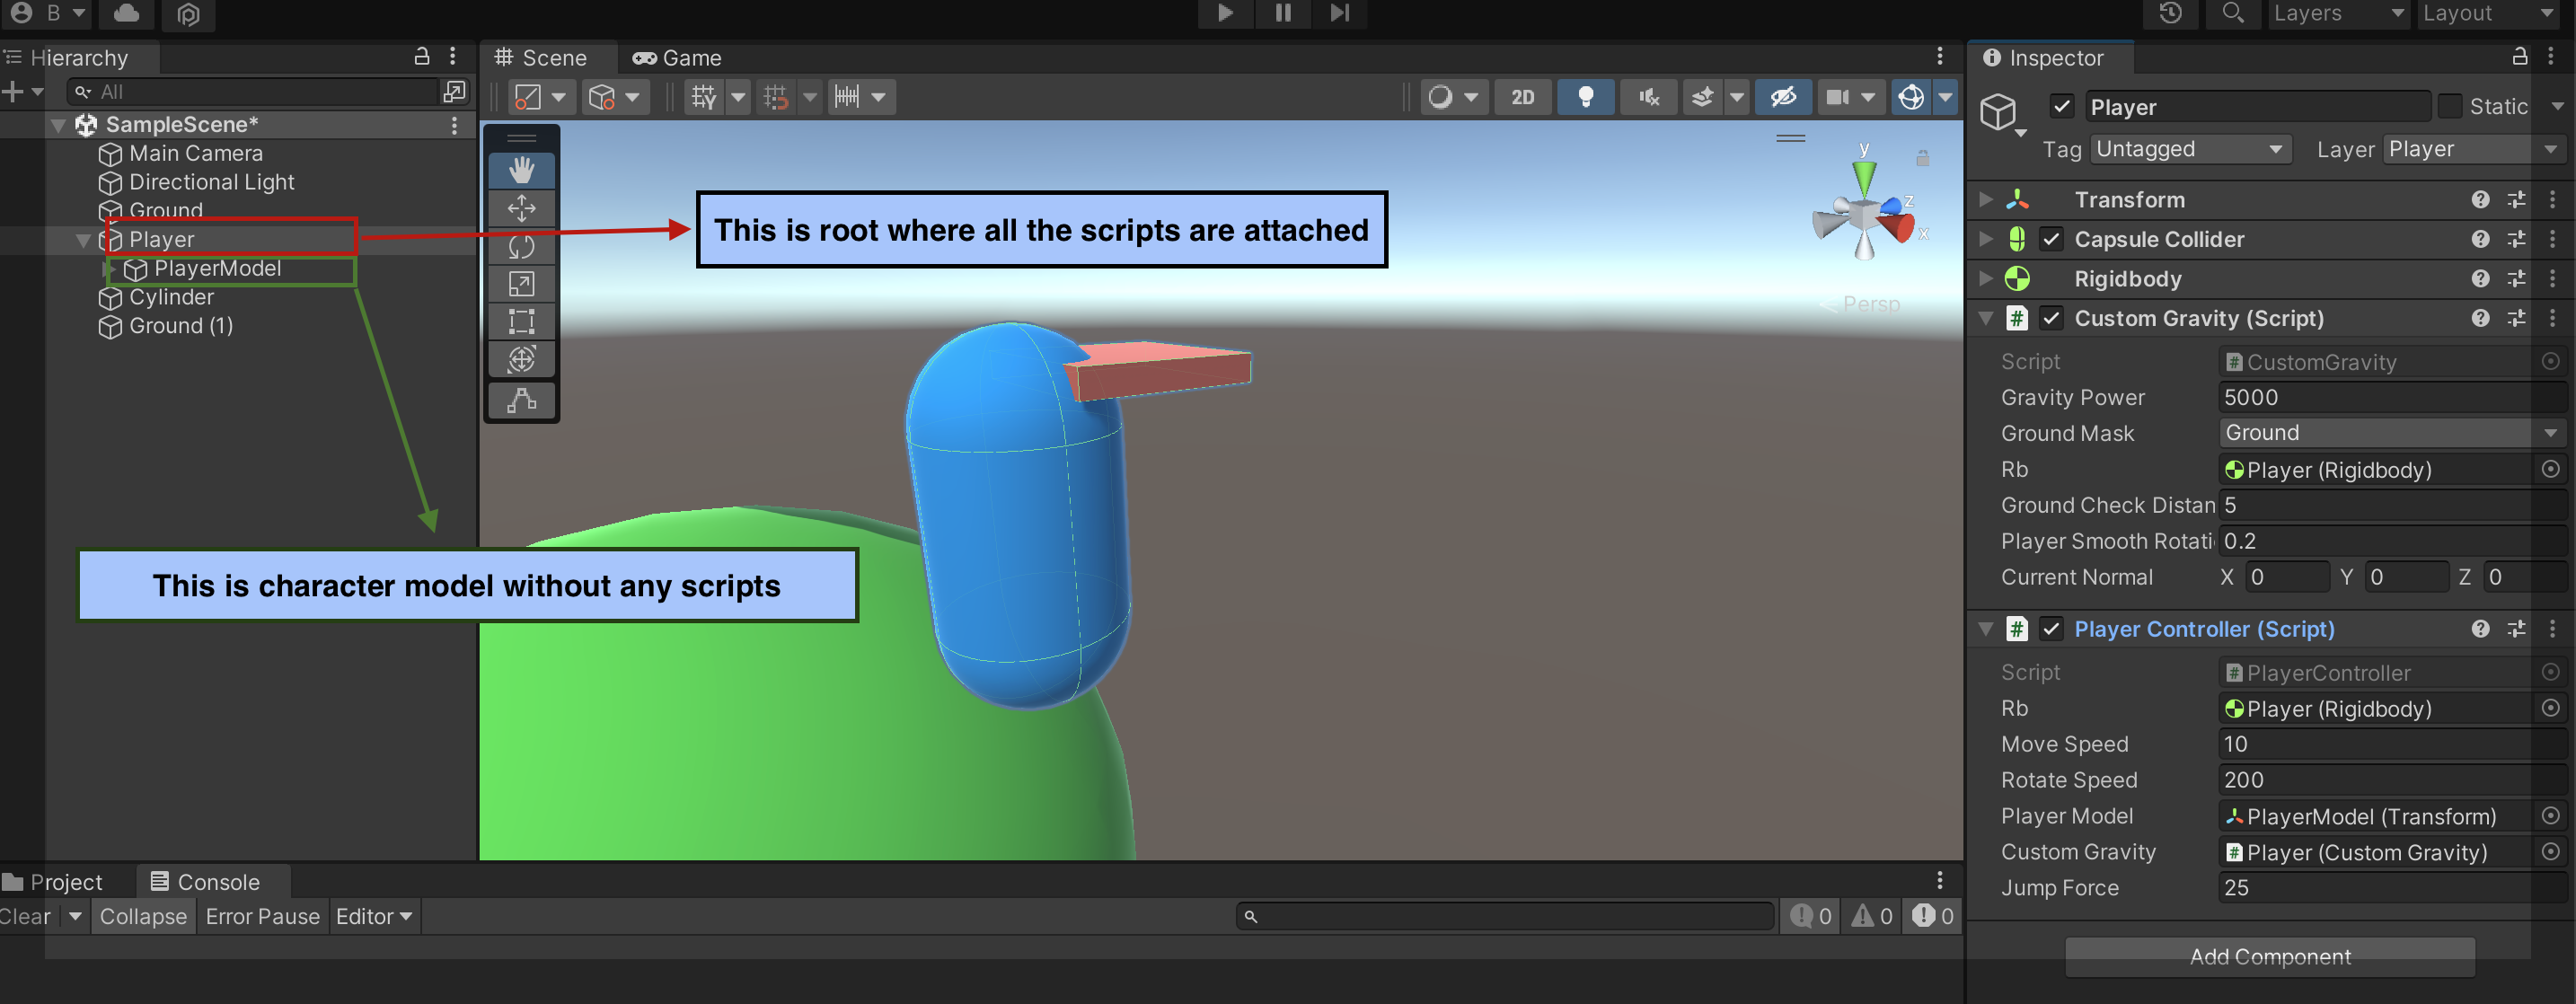This screenshot has width=2576, height=1004.
Task: Select the Hand tool in the Scene toolbar
Action: pyautogui.click(x=521, y=170)
